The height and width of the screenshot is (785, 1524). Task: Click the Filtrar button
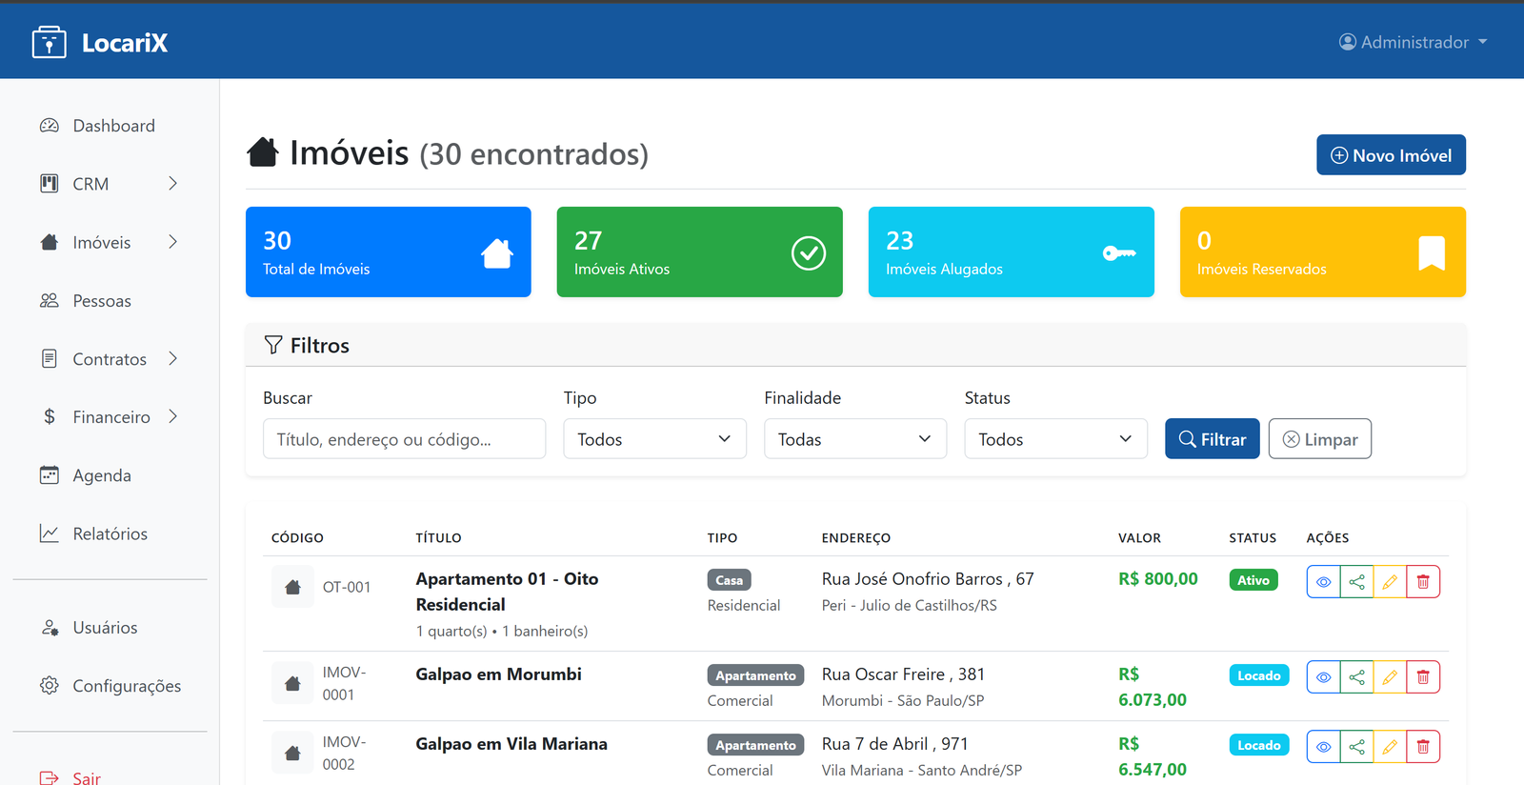coord(1212,439)
